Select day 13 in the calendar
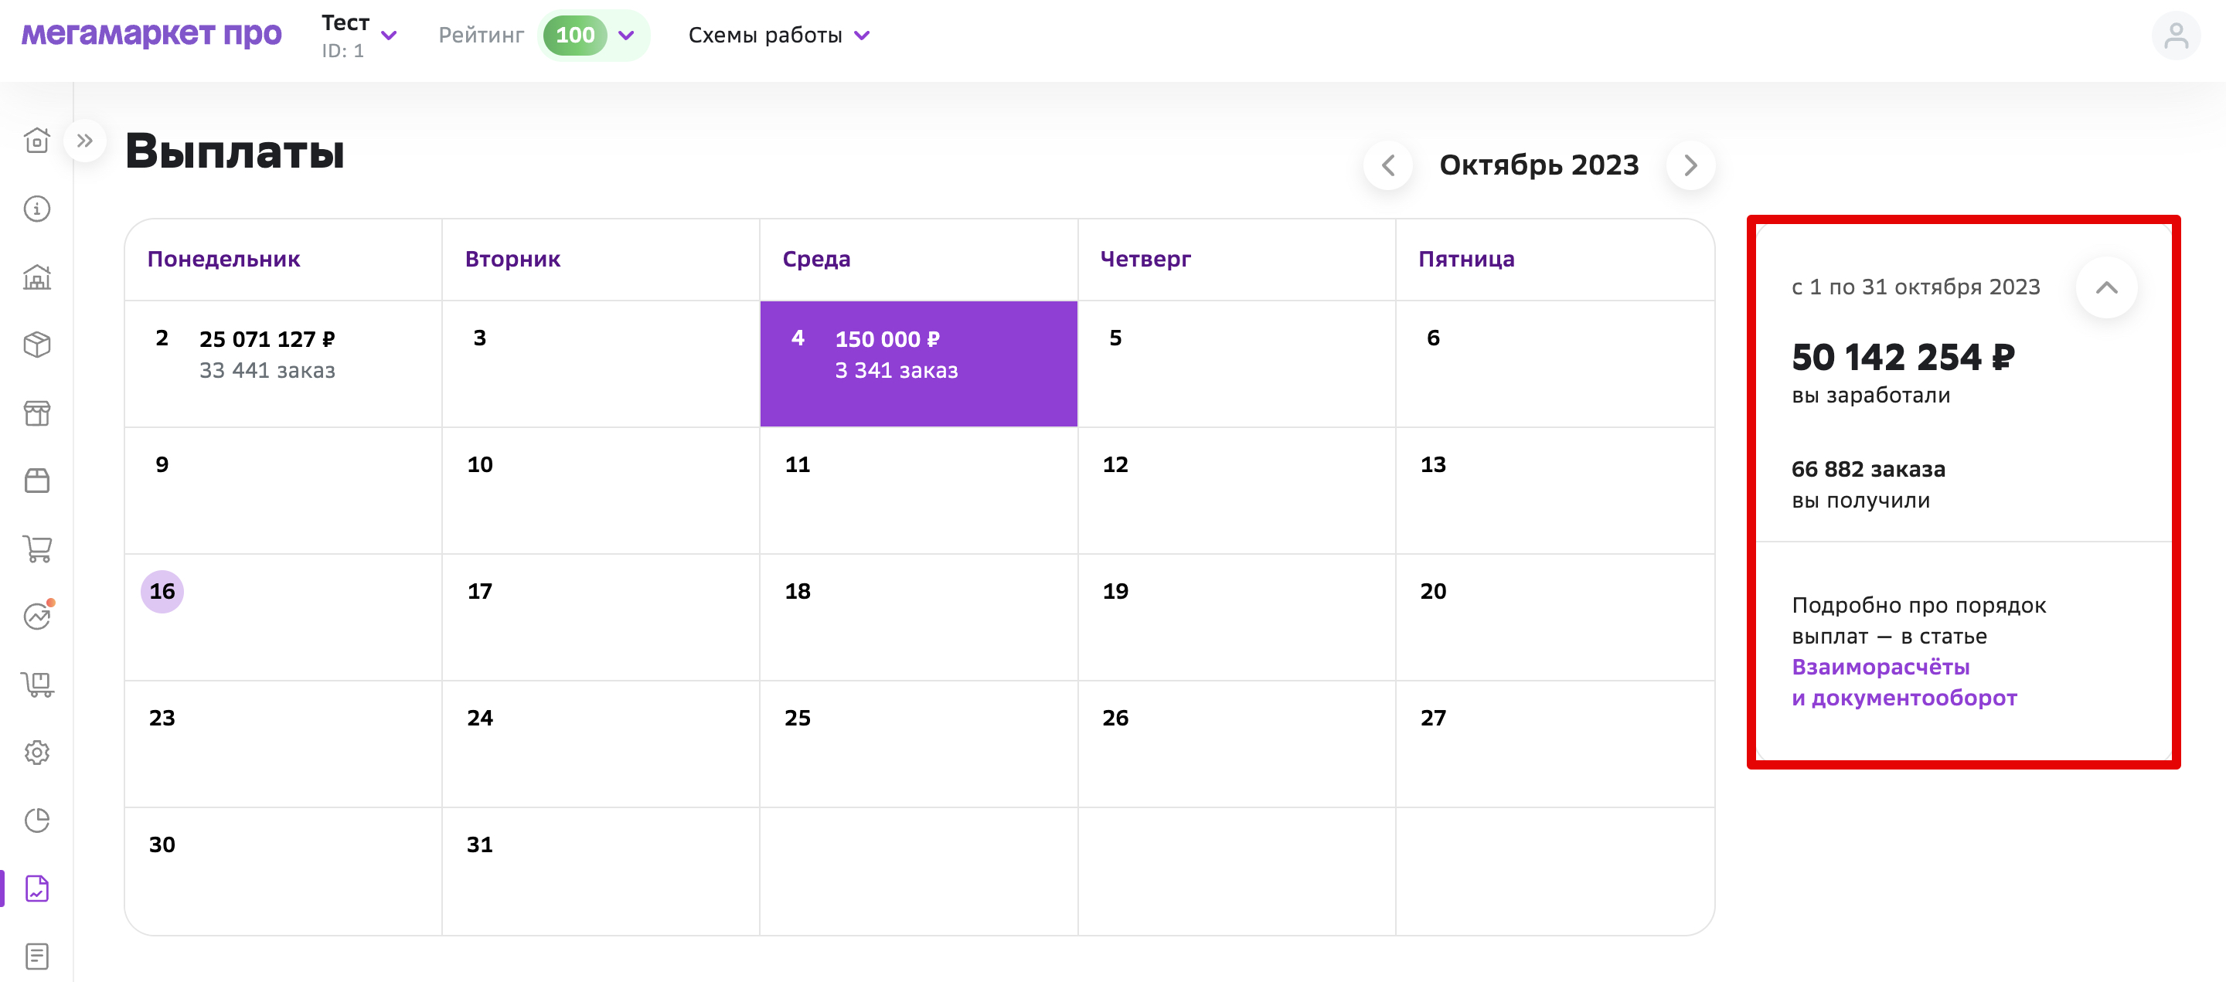This screenshot has height=982, width=2226. pyautogui.click(x=1554, y=491)
